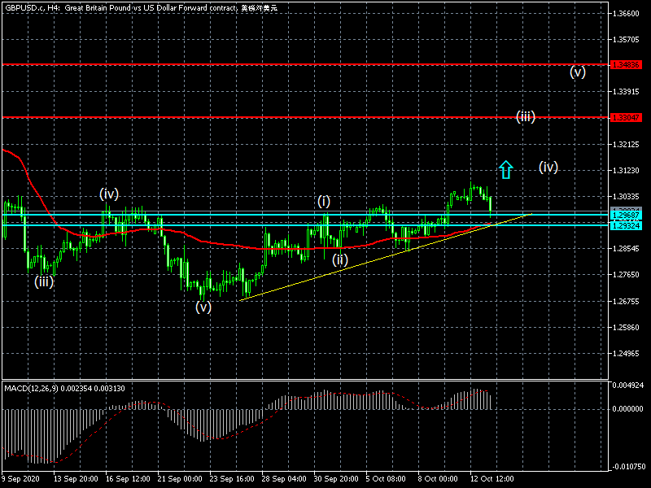This screenshot has height=488, width=651.
Task: Click the (iv) wave label beside the cyan arrow
Action: point(548,168)
